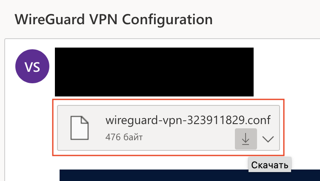Open the wireguard-vpn-323911829.conf file name

pos(188,120)
